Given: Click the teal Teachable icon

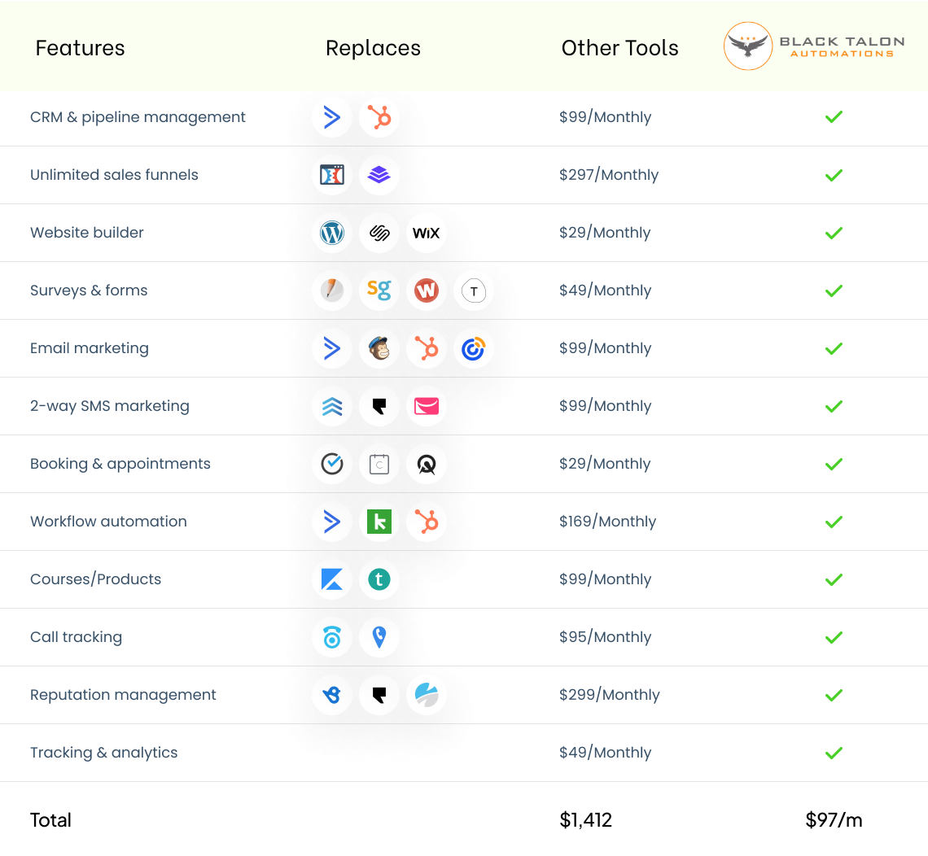Looking at the screenshot, I should pos(379,579).
